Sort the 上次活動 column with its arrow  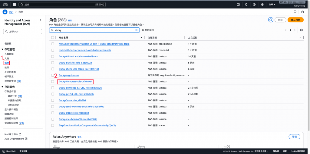[300, 37]
